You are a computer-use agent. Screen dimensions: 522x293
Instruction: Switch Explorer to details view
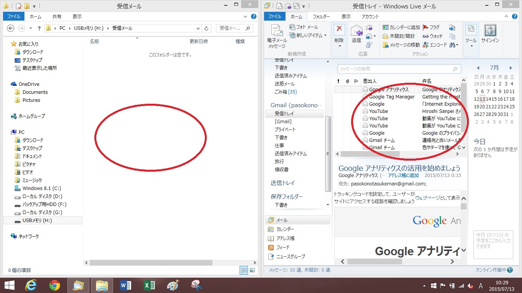click(244, 270)
